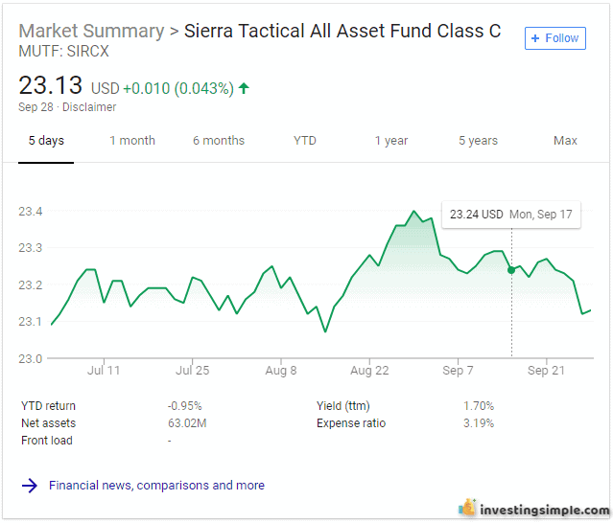
Task: Click the Sep 7 axis label
Action: pos(458,370)
